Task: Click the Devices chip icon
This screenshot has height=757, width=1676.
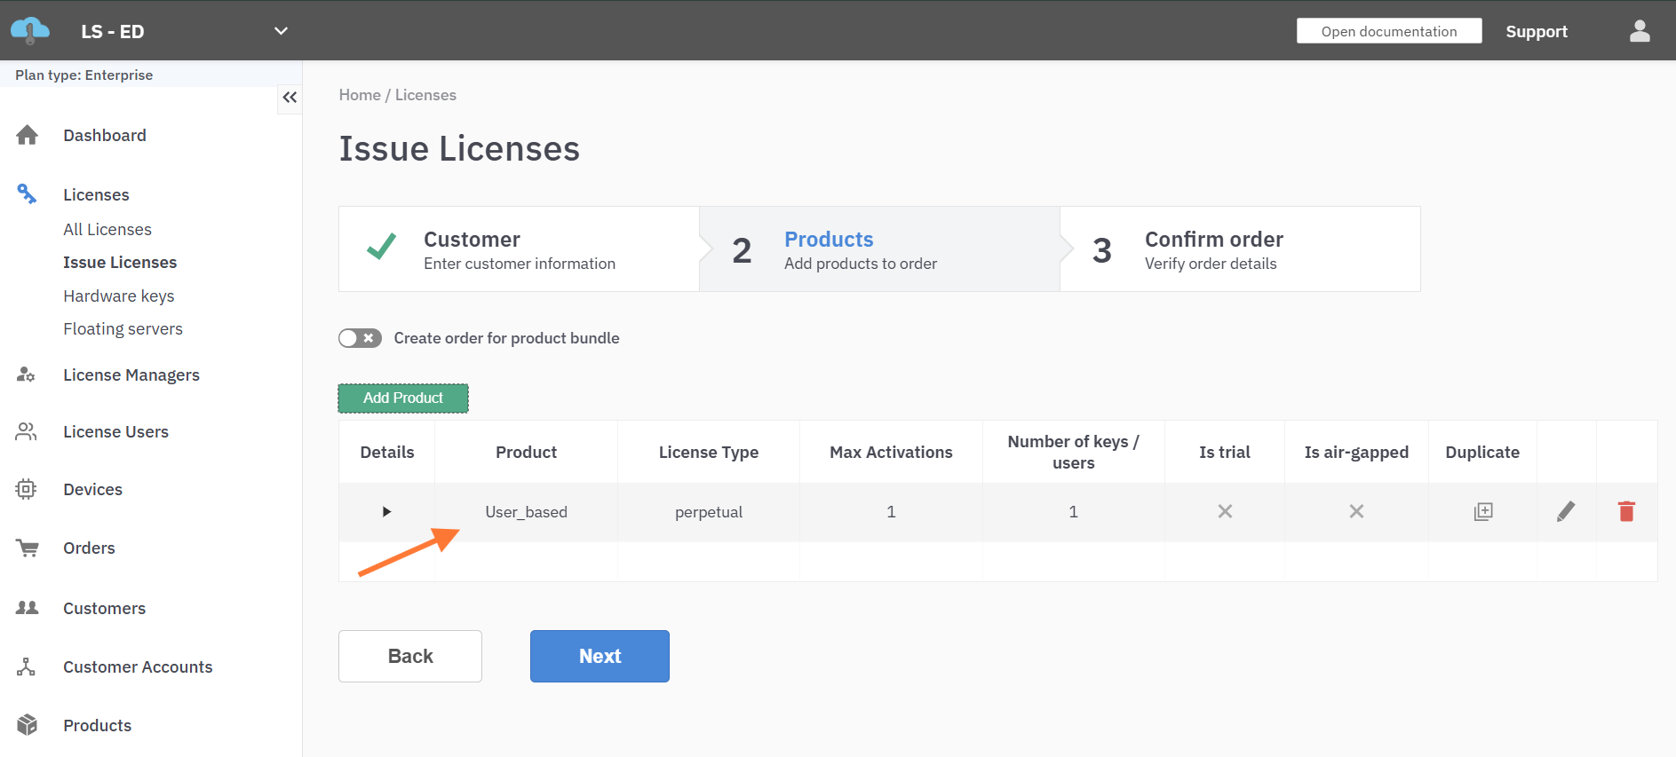Action: pos(27,489)
